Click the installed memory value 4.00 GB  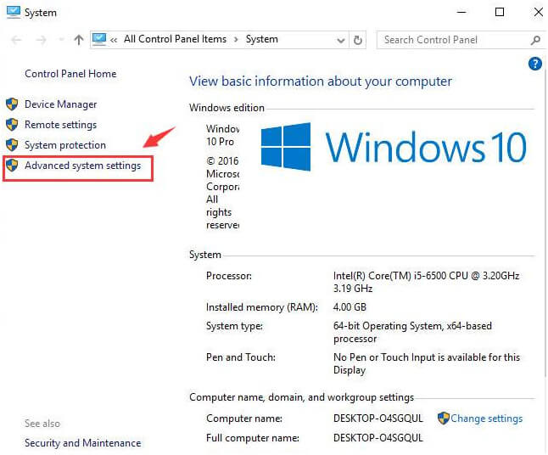coord(349,307)
